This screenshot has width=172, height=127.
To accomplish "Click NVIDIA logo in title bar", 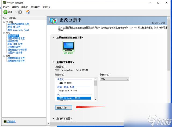I will coord(4,3).
